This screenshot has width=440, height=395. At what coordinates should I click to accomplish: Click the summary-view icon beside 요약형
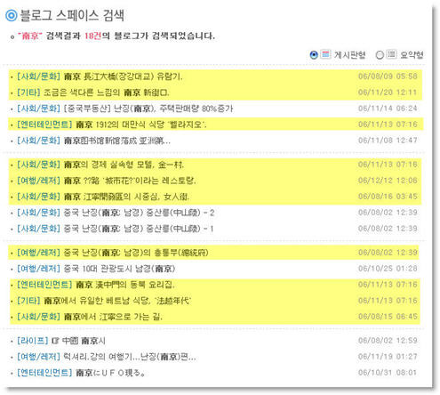pos(391,54)
